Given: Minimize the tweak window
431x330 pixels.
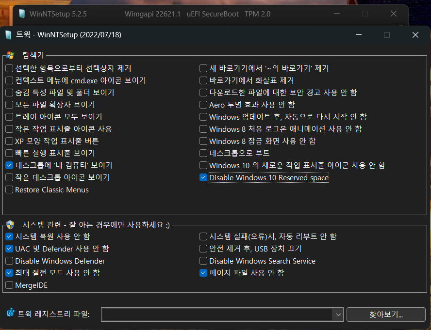Looking at the screenshot, I should tap(358, 35).
